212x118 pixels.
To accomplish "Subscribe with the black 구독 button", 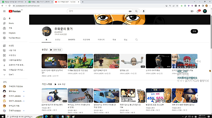I will click(194, 31).
